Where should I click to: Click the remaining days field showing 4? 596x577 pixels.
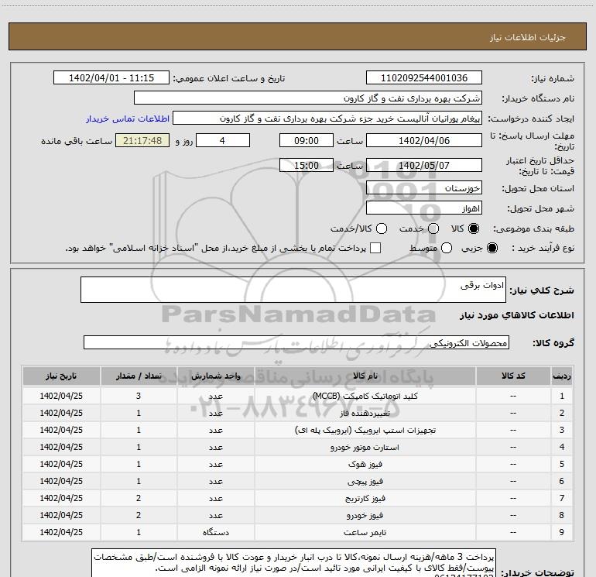[223, 141]
